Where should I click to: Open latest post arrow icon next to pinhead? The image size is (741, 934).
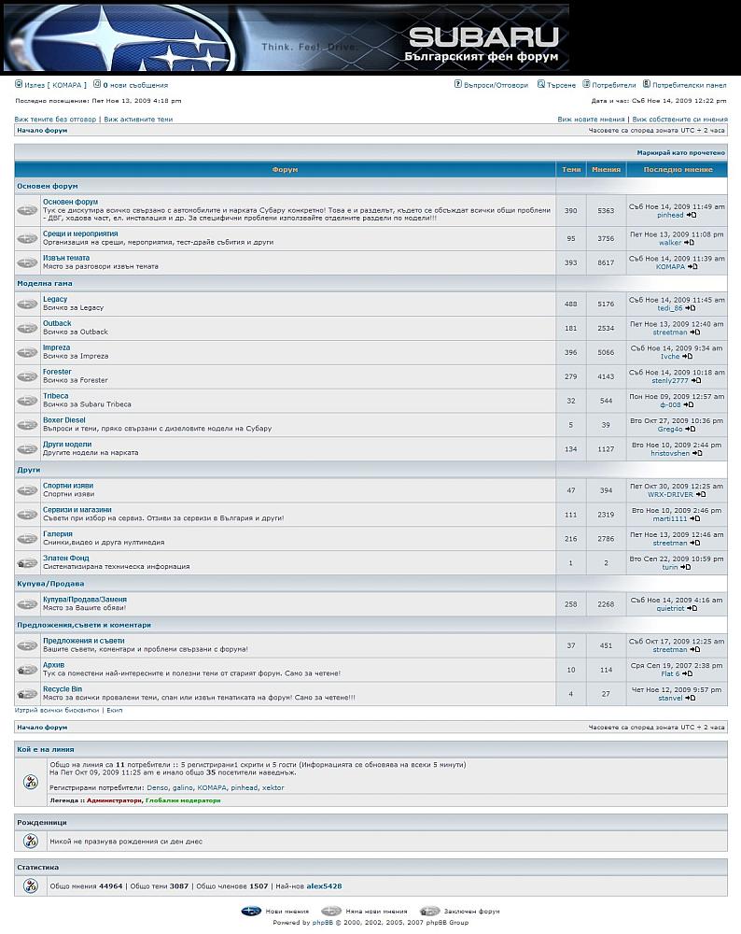click(691, 215)
